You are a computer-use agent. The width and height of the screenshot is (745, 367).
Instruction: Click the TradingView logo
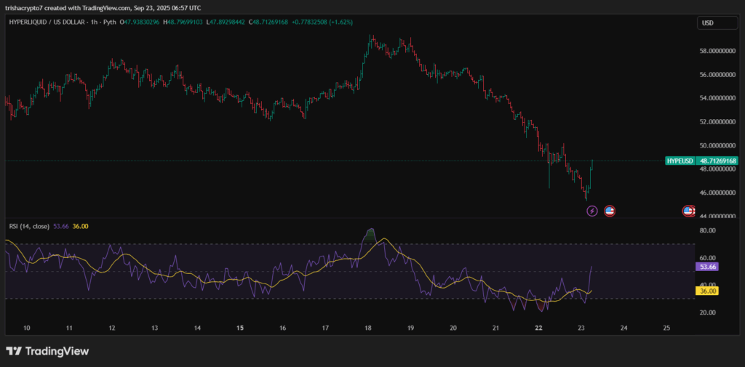point(47,351)
